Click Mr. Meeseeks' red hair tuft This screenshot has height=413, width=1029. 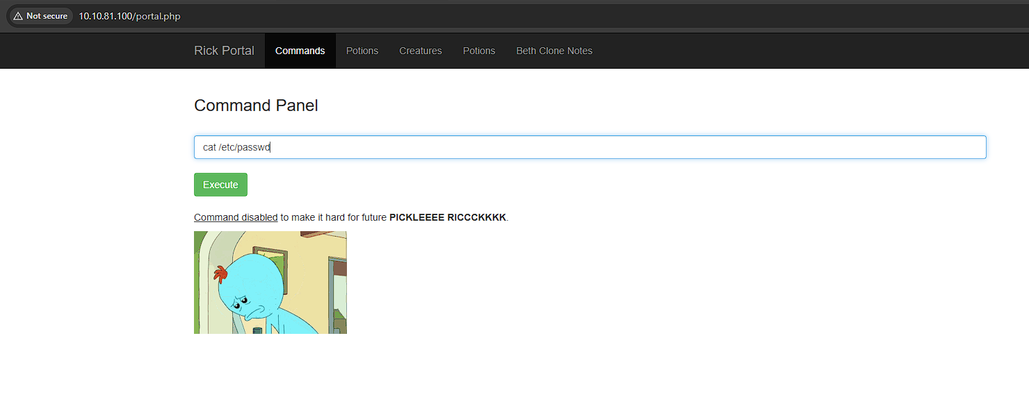[x=220, y=273]
